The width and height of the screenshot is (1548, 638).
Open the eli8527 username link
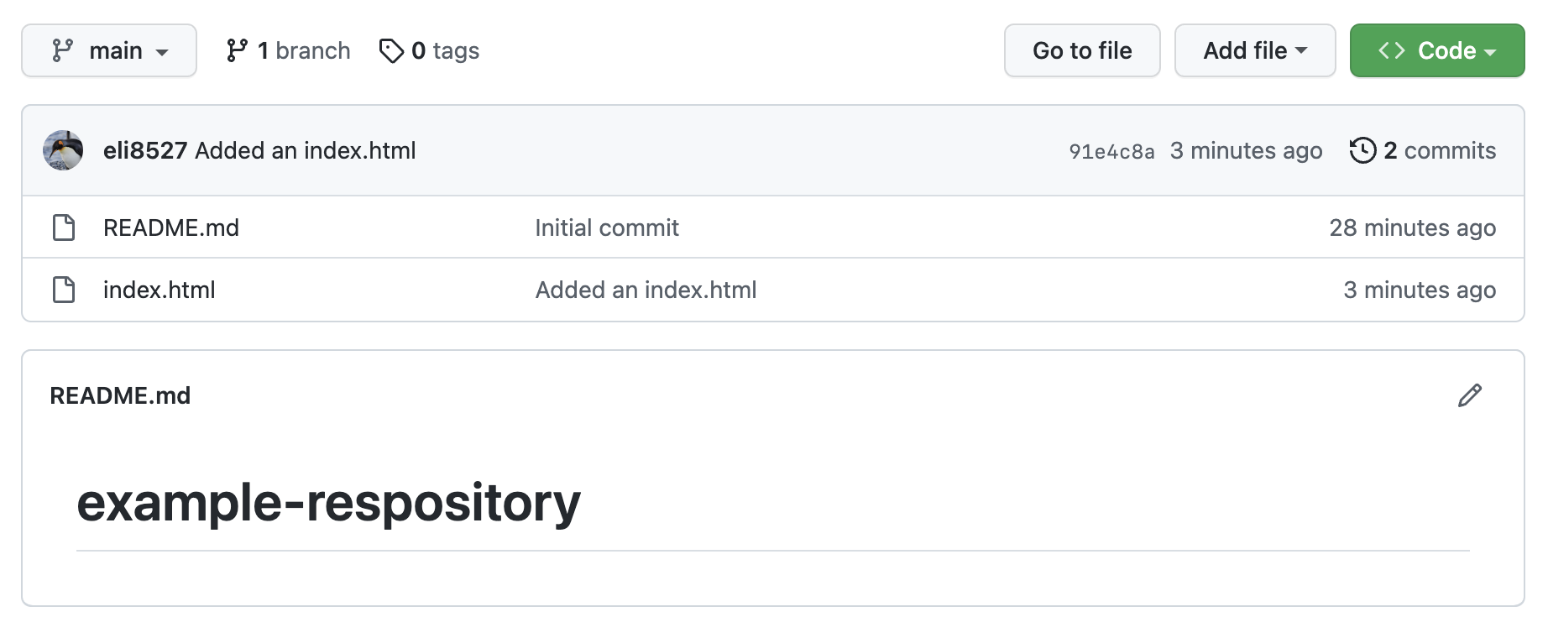(x=145, y=150)
